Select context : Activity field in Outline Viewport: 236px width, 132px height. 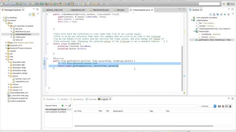point(206,26)
